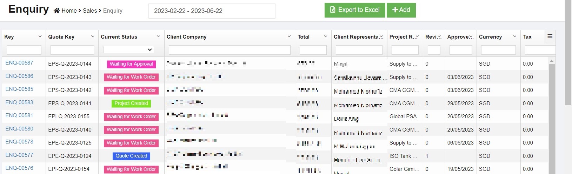Click the Sales breadcrumb link
Screen dimensions: 572x174
coord(90,11)
